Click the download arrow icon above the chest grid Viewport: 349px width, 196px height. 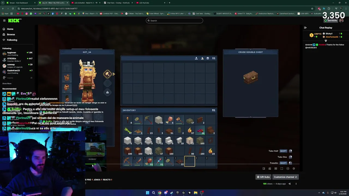pyautogui.click(x=196, y=58)
